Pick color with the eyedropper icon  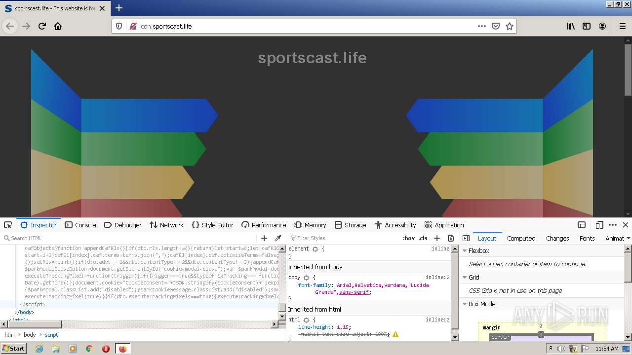(x=278, y=238)
